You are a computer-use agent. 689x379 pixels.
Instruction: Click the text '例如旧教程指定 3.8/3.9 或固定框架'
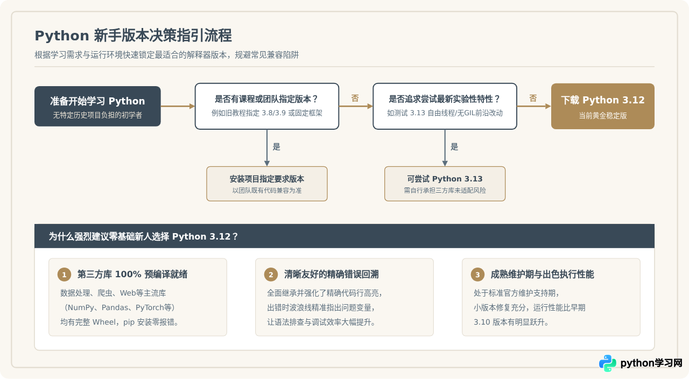(267, 113)
